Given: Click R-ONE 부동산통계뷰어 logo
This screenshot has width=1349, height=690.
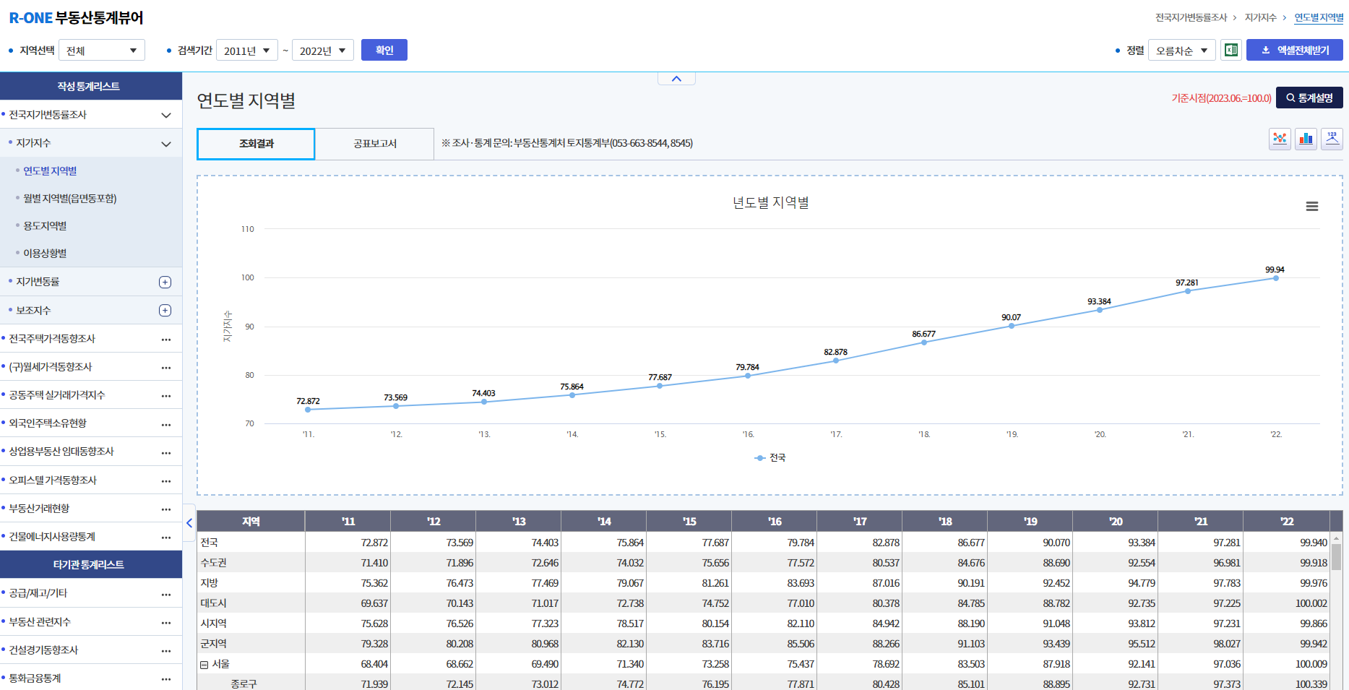Looking at the screenshot, I should click(x=76, y=17).
